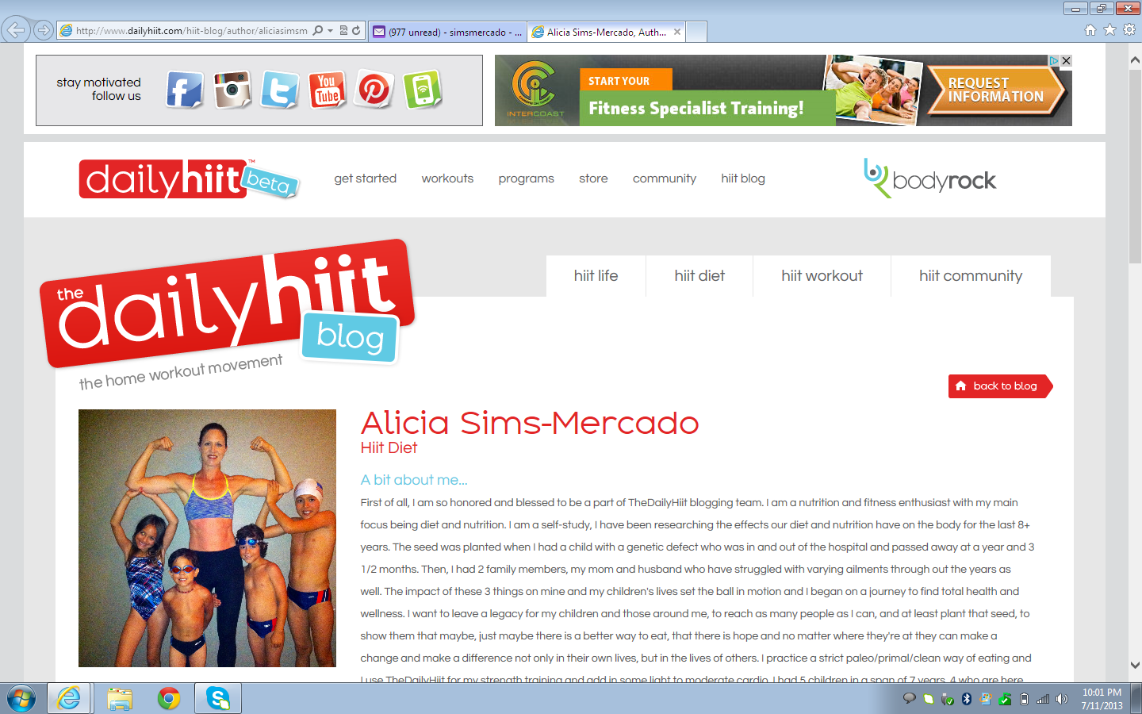Click the bodyrock logo link
Screen dimensions: 1142x714
coord(929,178)
